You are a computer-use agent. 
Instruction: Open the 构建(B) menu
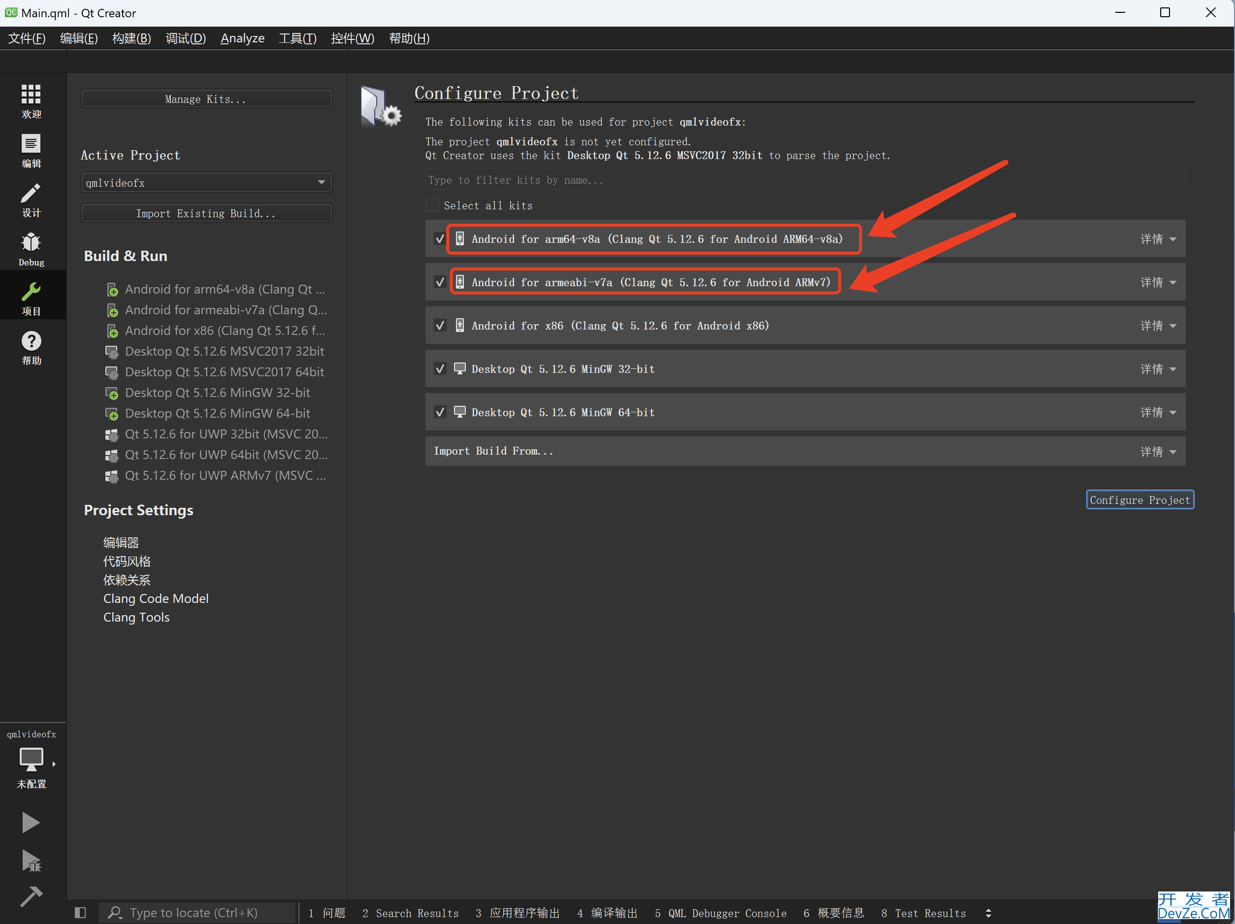131,38
